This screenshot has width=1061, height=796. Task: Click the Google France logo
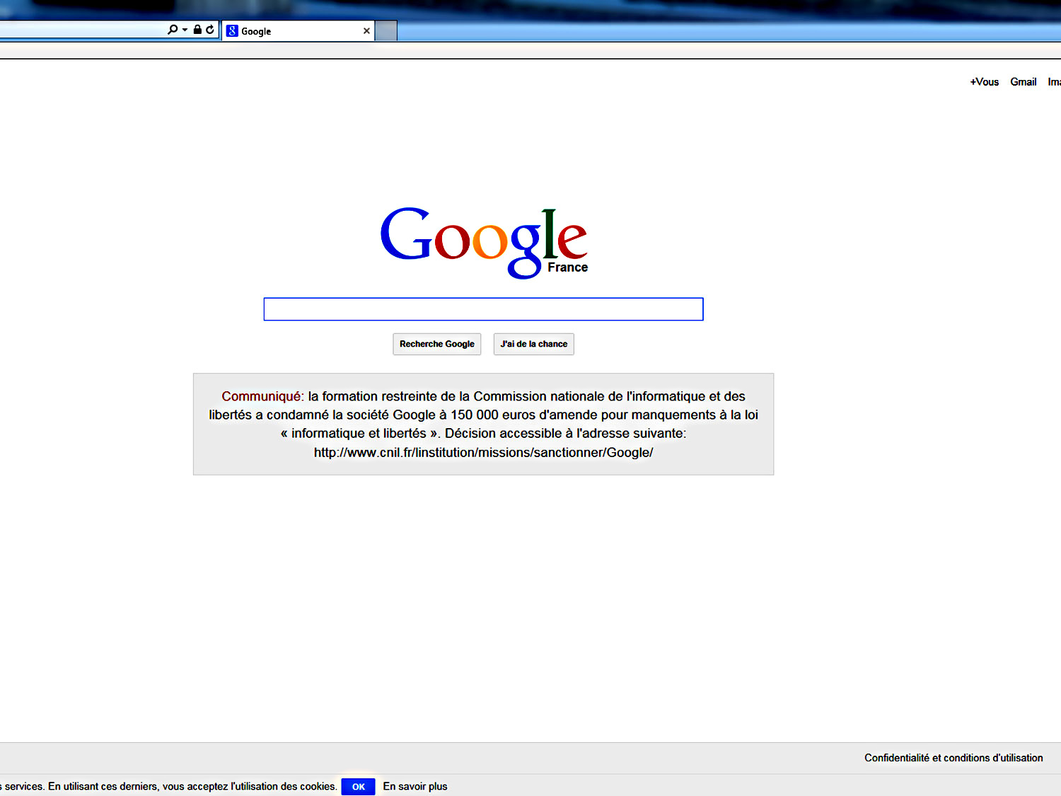tap(484, 242)
